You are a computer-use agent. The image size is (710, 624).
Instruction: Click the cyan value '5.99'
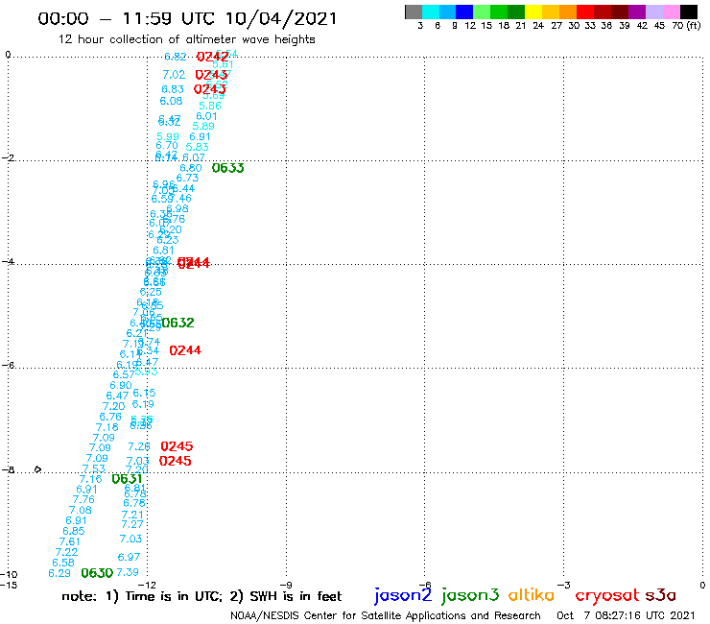tap(168, 136)
